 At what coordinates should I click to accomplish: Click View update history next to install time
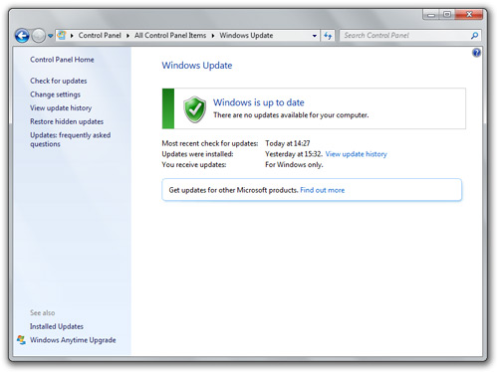pyautogui.click(x=357, y=154)
